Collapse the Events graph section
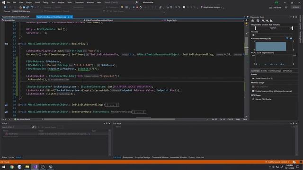This screenshot has height=170, width=303. 251,32
